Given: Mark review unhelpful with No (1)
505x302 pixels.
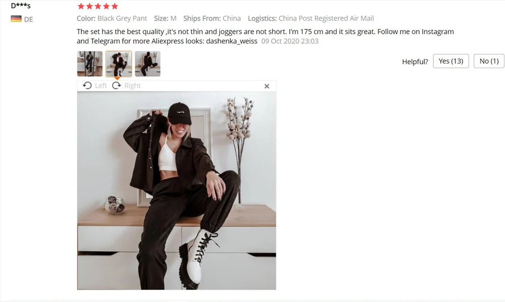Looking at the screenshot, I should (x=489, y=61).
